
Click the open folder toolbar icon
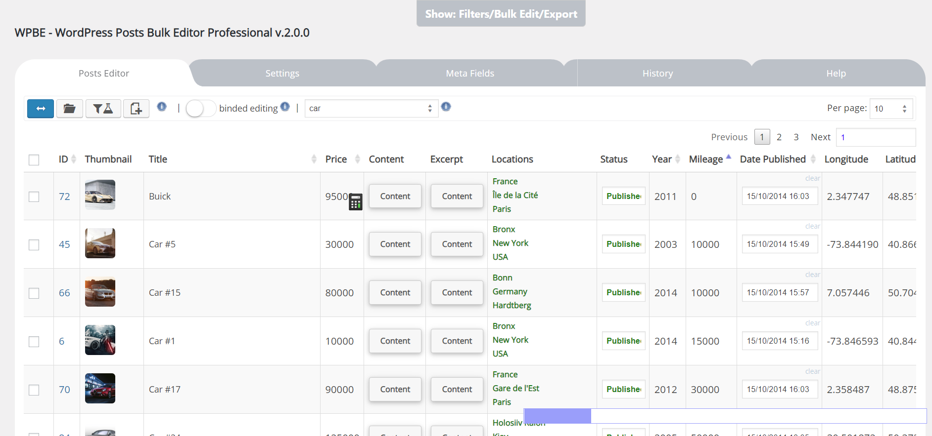pyautogui.click(x=69, y=109)
